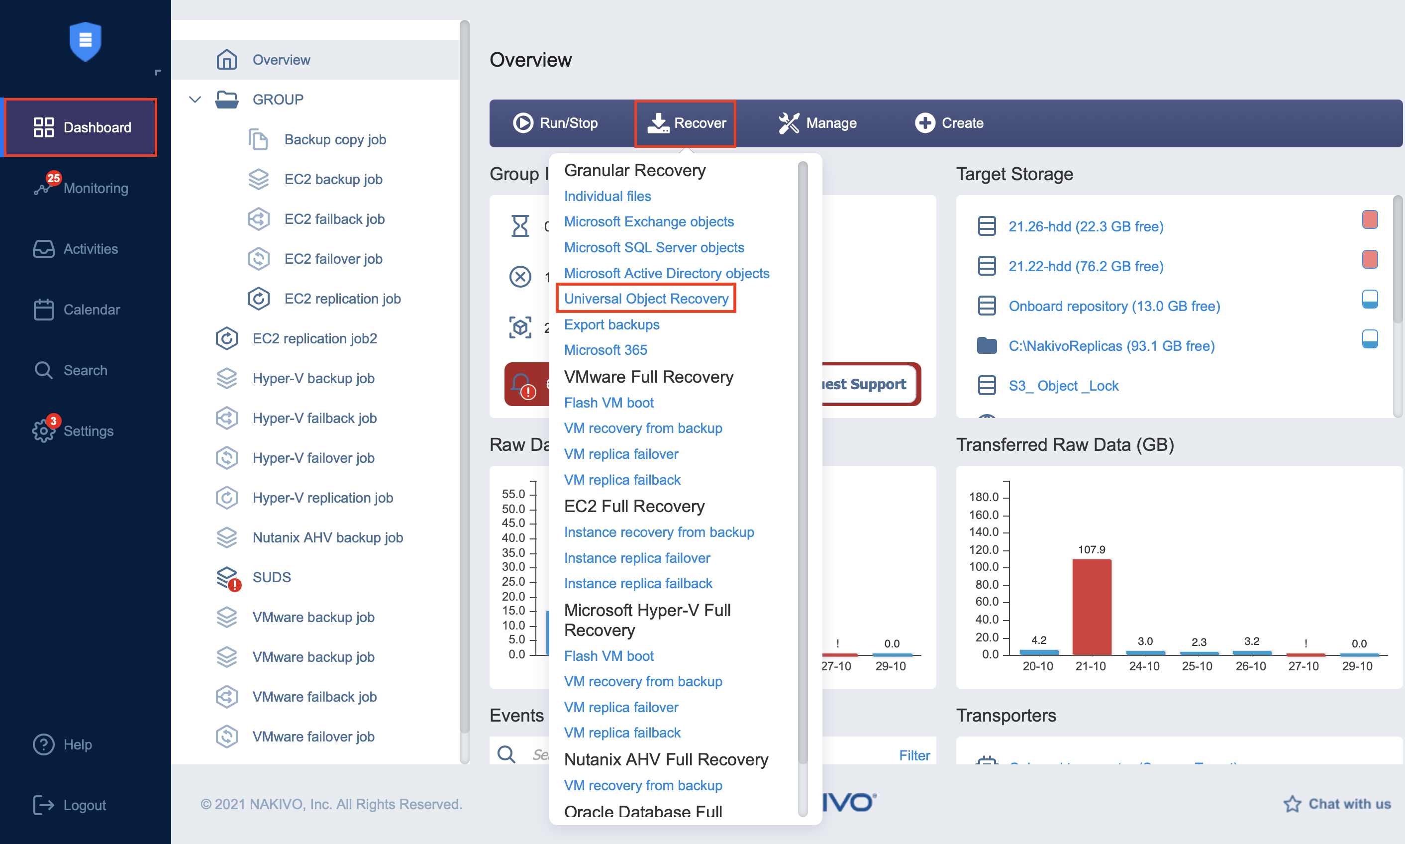1405x844 pixels.
Task: Click the Request Support button
Action: tap(869, 385)
